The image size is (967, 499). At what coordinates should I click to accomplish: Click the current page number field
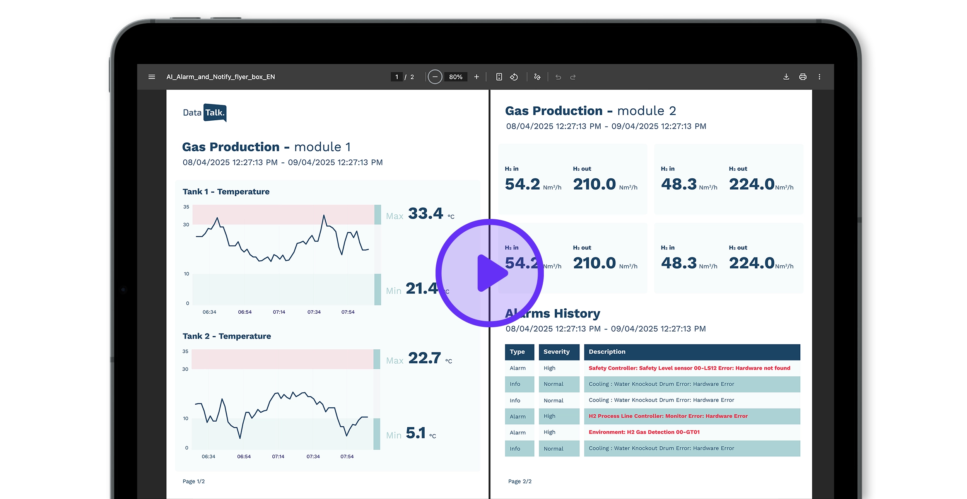[396, 77]
